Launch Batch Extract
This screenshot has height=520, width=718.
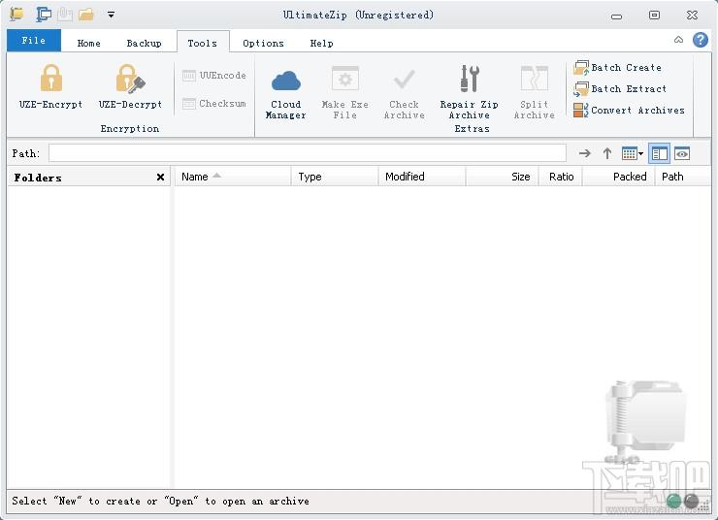(620, 89)
